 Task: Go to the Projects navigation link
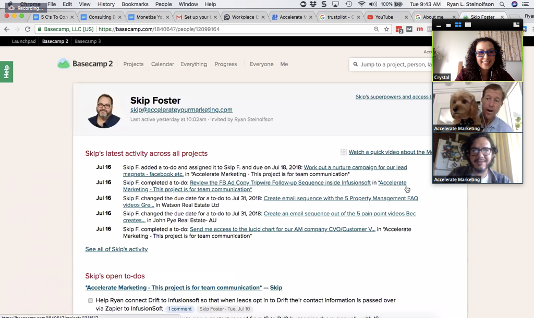133,64
